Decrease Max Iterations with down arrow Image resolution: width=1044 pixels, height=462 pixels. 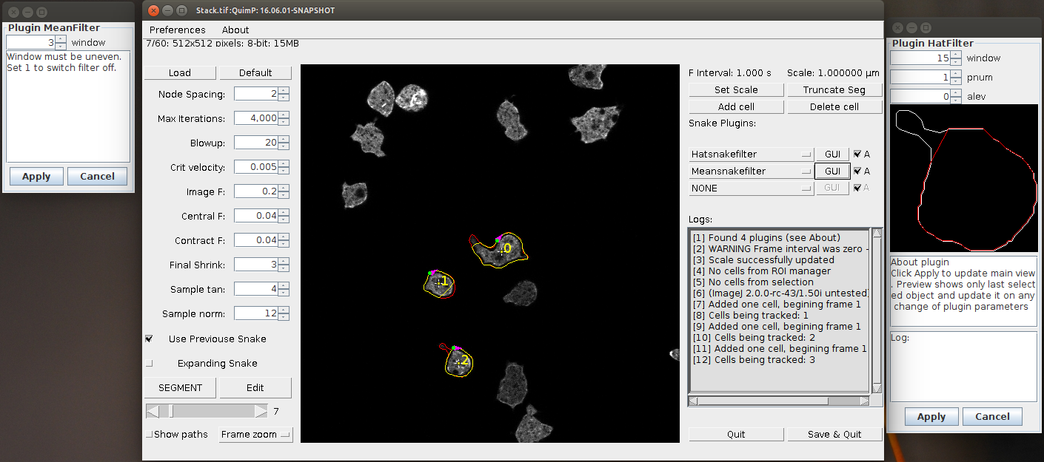click(x=284, y=121)
